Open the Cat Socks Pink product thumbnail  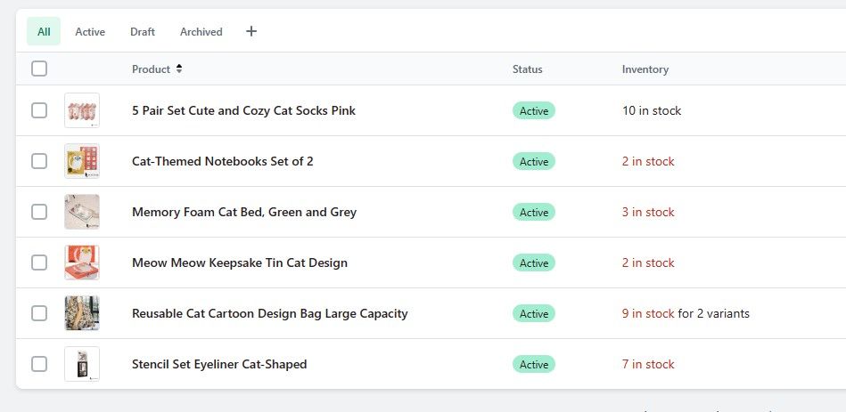[x=82, y=110]
